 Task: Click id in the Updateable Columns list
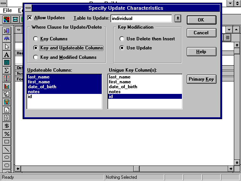point(30,97)
